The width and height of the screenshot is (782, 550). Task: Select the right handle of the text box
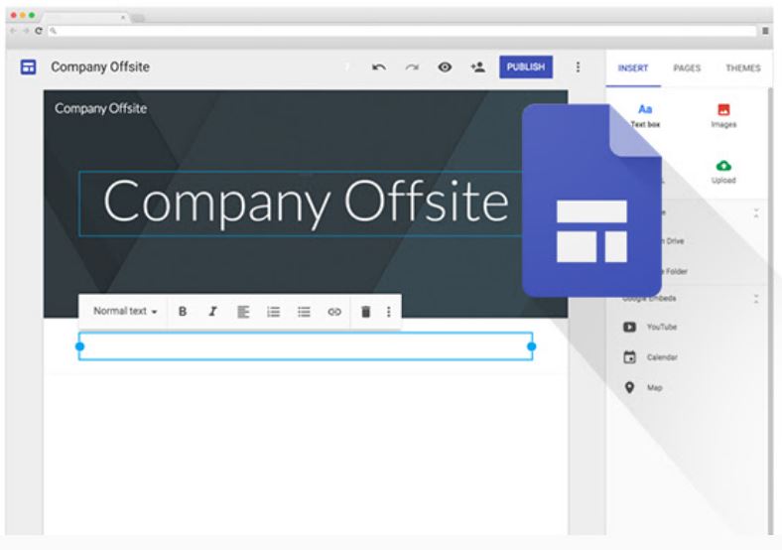point(532,346)
